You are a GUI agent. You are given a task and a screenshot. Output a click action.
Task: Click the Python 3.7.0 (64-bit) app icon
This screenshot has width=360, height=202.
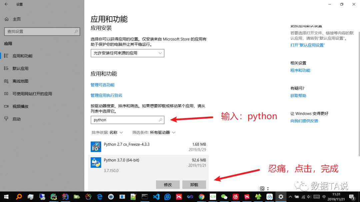96,162
